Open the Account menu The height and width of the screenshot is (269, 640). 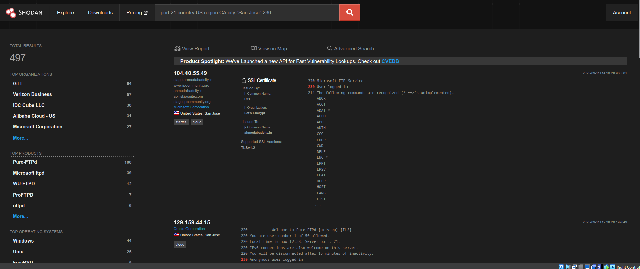622,13
